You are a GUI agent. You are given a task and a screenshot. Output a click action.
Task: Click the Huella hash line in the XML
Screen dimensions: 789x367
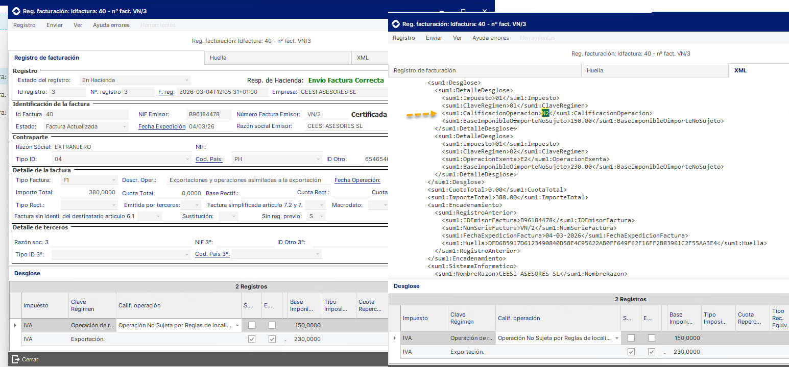[604, 244]
